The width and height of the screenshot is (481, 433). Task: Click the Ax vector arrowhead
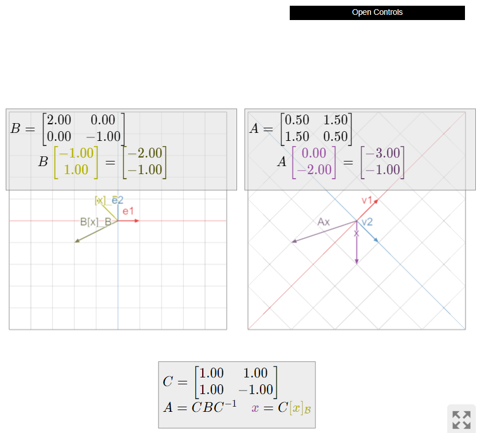pyautogui.click(x=294, y=242)
